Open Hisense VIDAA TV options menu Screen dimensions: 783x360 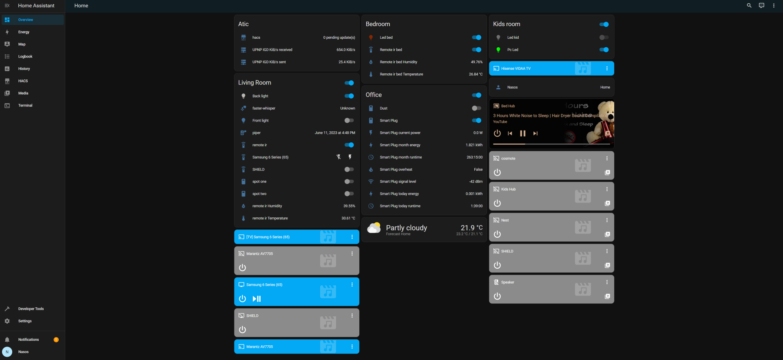[607, 68]
